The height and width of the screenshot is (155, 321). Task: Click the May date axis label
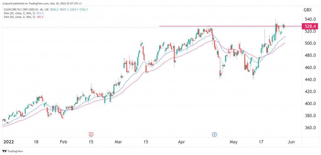(x=233, y=142)
